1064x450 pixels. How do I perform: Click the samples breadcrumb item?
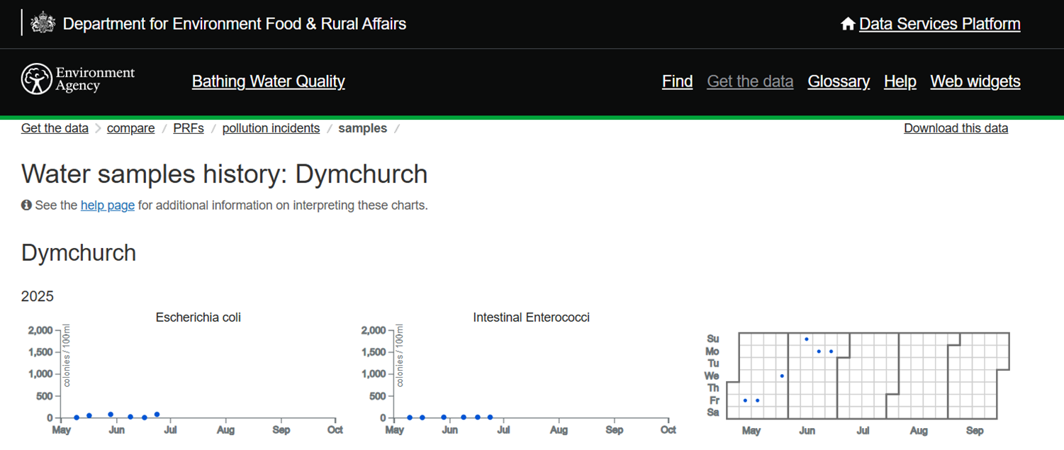pyautogui.click(x=363, y=128)
